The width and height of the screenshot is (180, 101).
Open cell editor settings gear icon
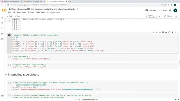pos(166,33)
